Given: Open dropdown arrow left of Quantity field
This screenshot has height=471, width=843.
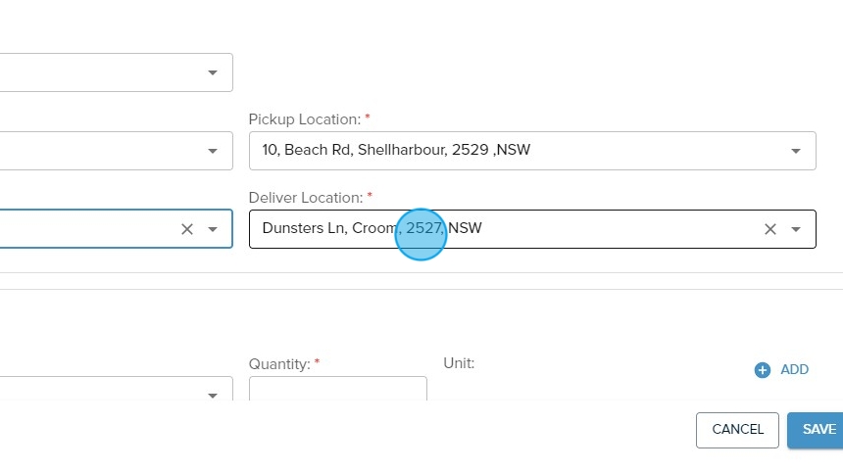Looking at the screenshot, I should click(213, 395).
